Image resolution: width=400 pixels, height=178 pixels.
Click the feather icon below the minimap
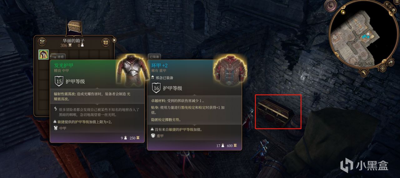coord(364,74)
